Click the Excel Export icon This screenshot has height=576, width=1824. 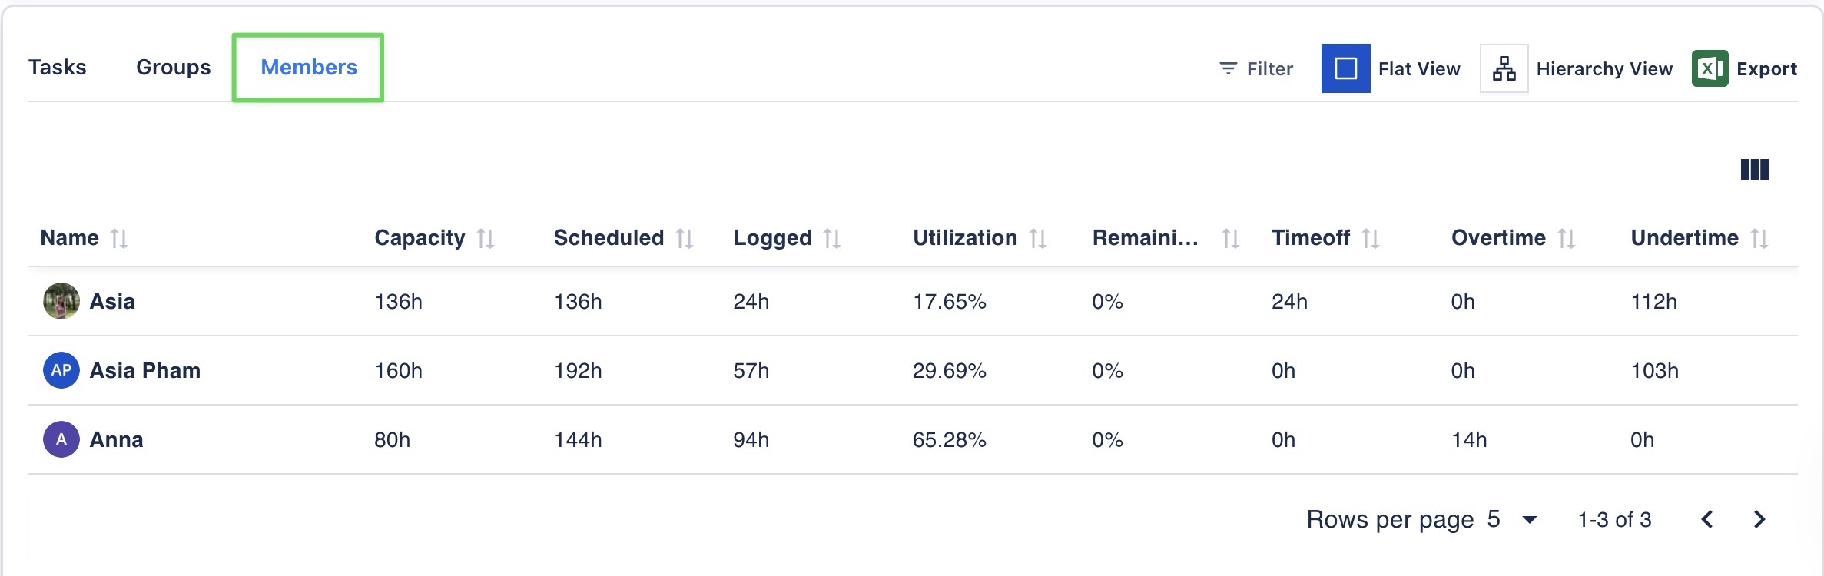1710,68
